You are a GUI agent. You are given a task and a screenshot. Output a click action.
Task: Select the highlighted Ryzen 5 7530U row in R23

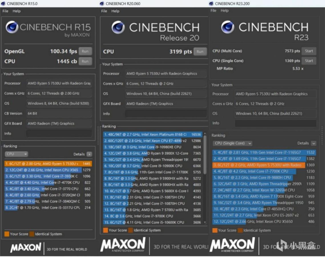(264, 165)
